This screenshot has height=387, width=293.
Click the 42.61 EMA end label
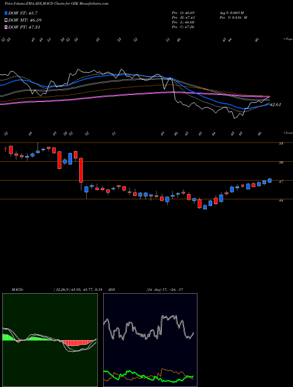[275, 104]
